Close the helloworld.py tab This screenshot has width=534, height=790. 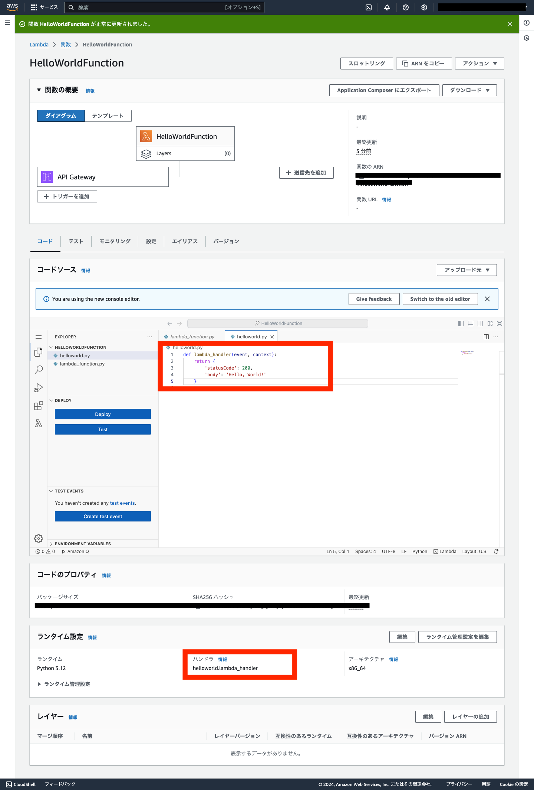pyautogui.click(x=272, y=337)
